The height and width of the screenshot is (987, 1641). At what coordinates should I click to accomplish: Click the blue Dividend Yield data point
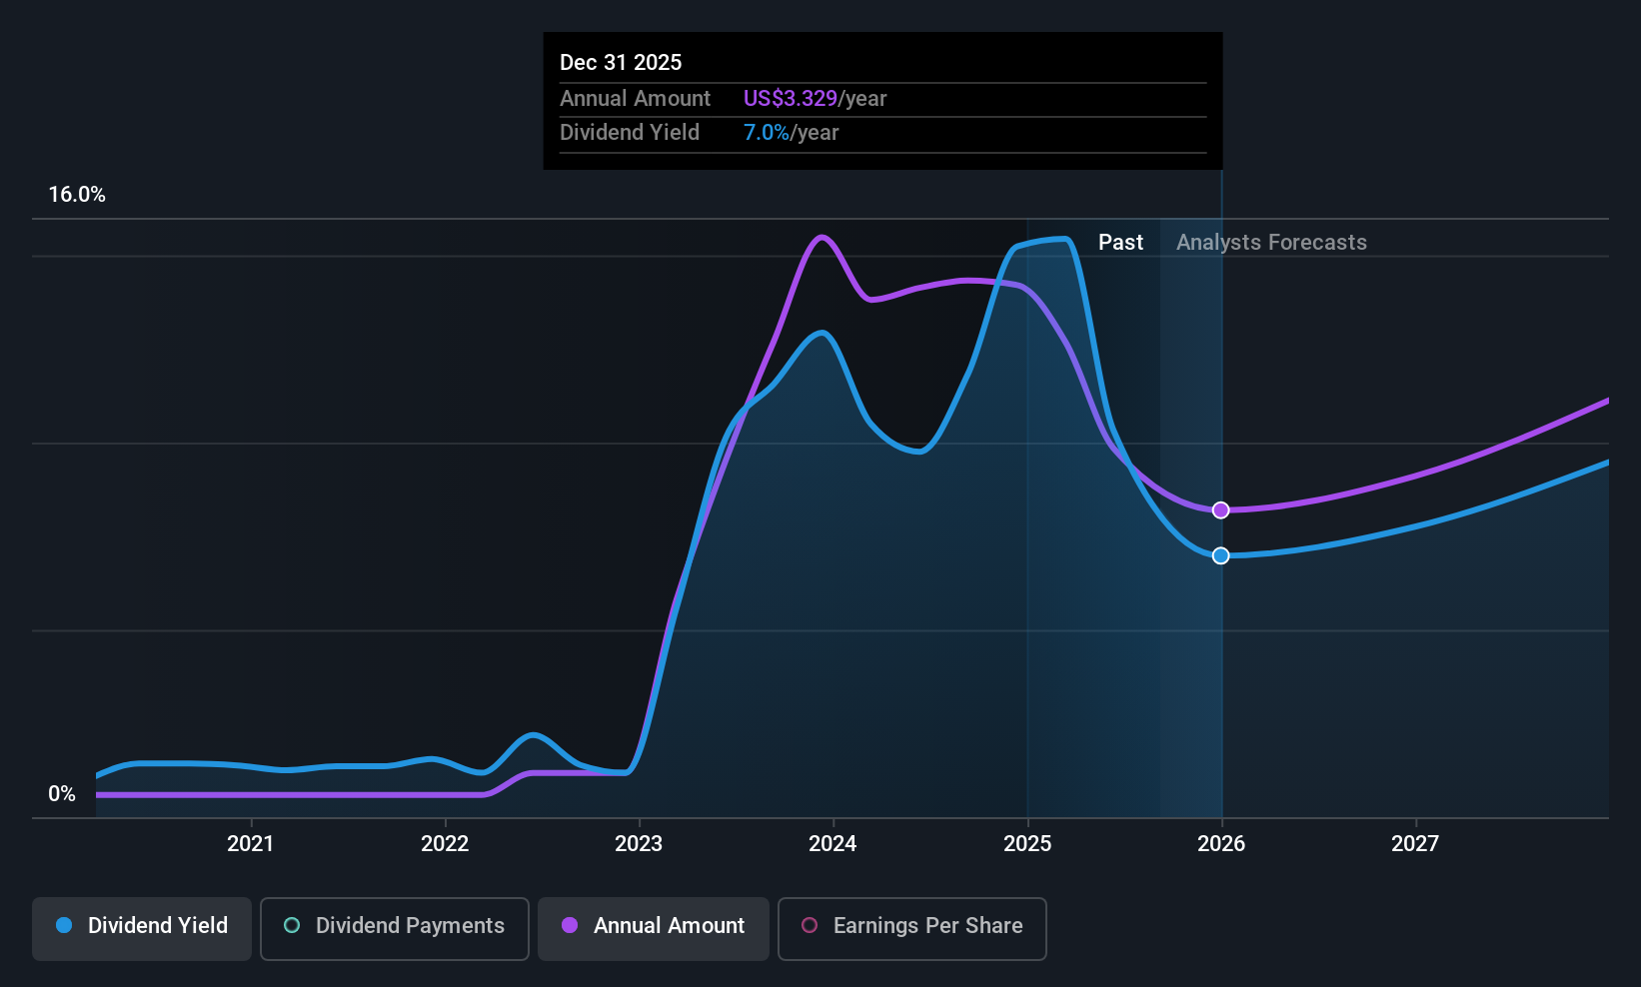click(1220, 555)
